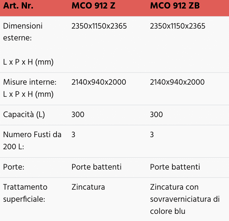This screenshot has width=229, height=221.
Task: Click external dimensions value for MCO 912 Z
Action: pyautogui.click(x=99, y=26)
